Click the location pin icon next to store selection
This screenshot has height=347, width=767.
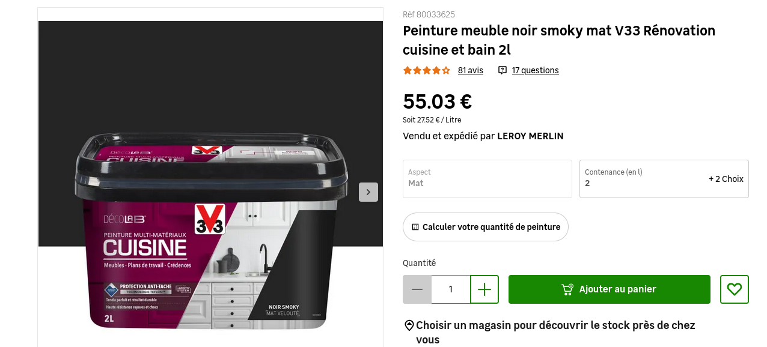409,325
